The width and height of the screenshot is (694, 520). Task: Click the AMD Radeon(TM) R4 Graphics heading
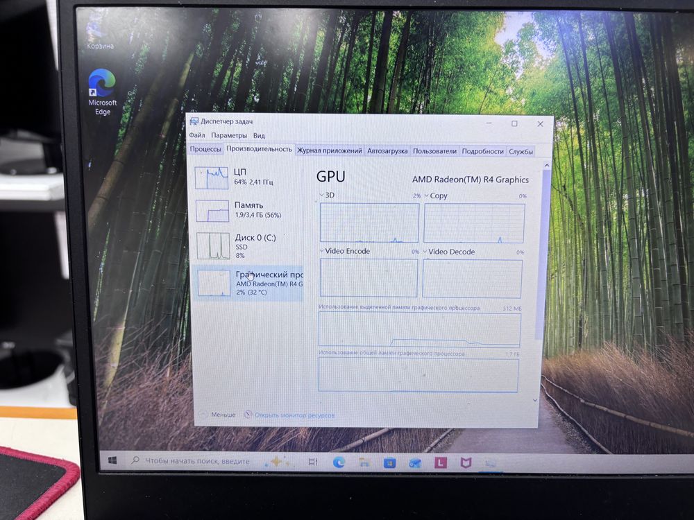(471, 180)
